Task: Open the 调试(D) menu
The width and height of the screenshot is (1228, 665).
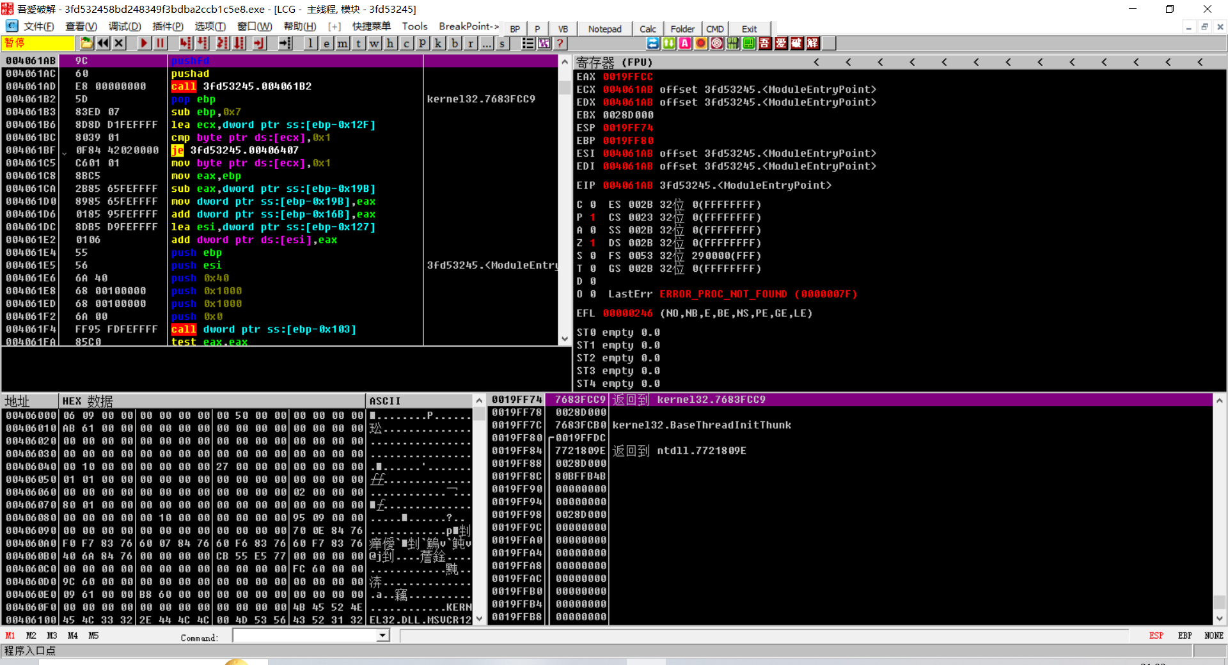Action: [x=125, y=26]
